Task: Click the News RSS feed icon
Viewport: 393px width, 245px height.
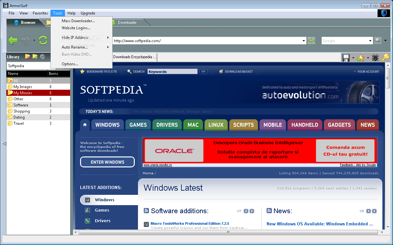Action: tap(269, 211)
